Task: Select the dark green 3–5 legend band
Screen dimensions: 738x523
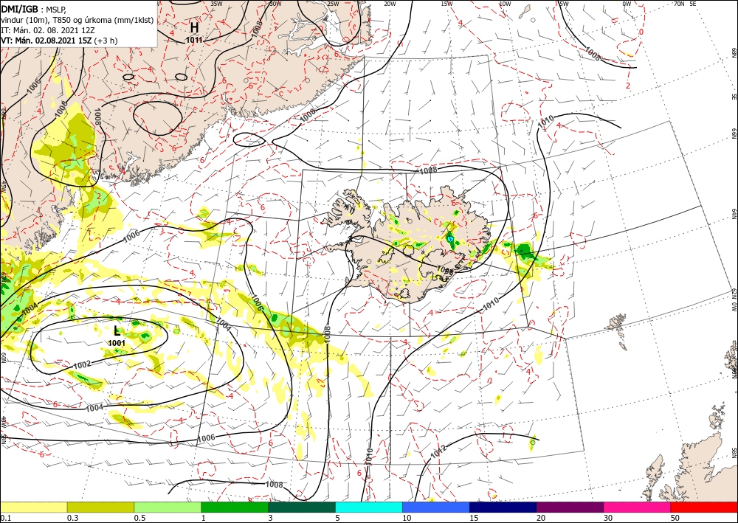Action: (302, 507)
